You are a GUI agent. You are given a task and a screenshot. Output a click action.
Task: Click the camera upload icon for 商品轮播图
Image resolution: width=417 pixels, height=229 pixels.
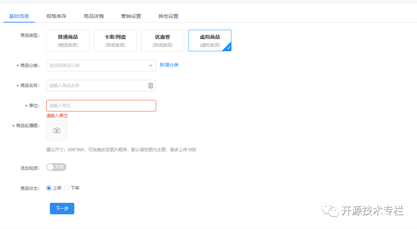coord(56,130)
